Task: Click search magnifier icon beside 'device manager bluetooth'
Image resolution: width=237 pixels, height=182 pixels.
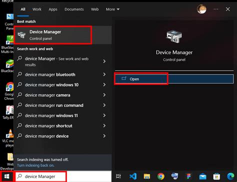Action: coord(19,74)
